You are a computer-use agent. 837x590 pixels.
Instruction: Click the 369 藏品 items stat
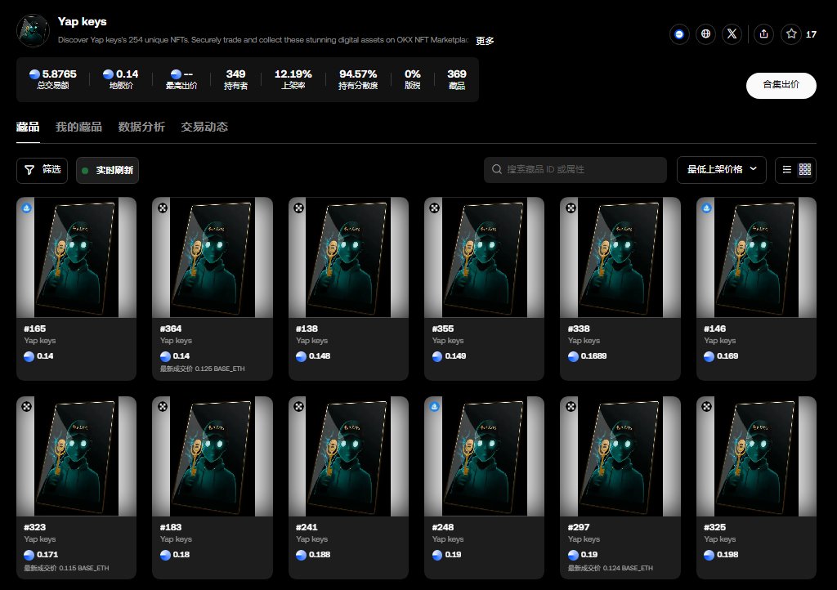(x=457, y=79)
